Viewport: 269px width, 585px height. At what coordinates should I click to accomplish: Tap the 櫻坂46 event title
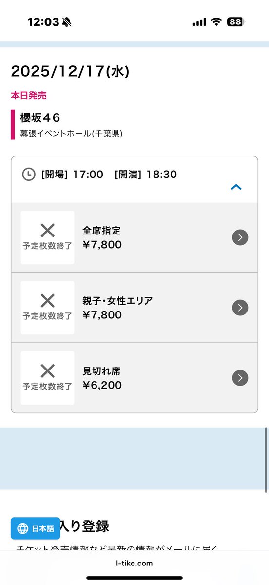40,117
